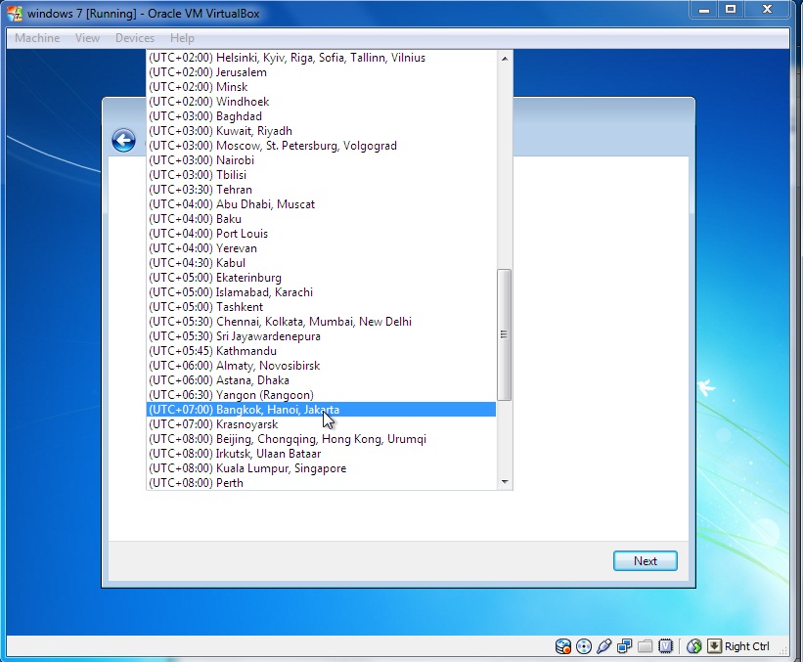Click the hard disk activity status icon
803x662 pixels.
(562, 646)
